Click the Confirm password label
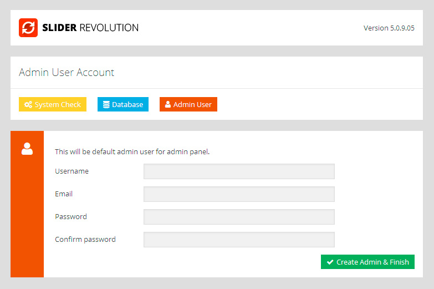Screen dimensions: 434x289 (85, 240)
